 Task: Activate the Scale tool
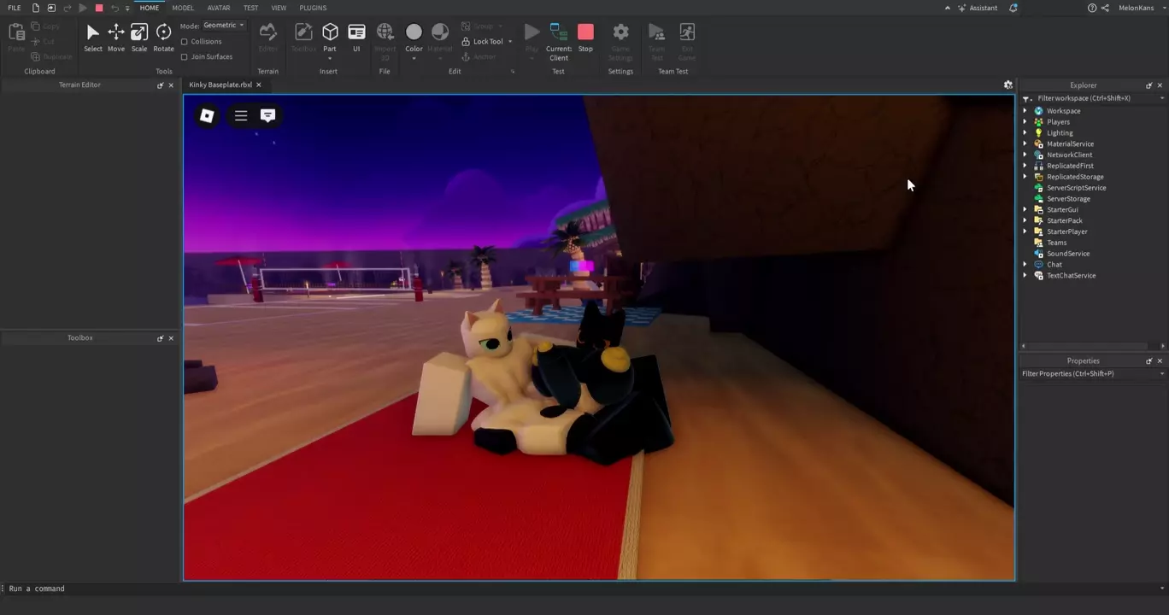(139, 36)
